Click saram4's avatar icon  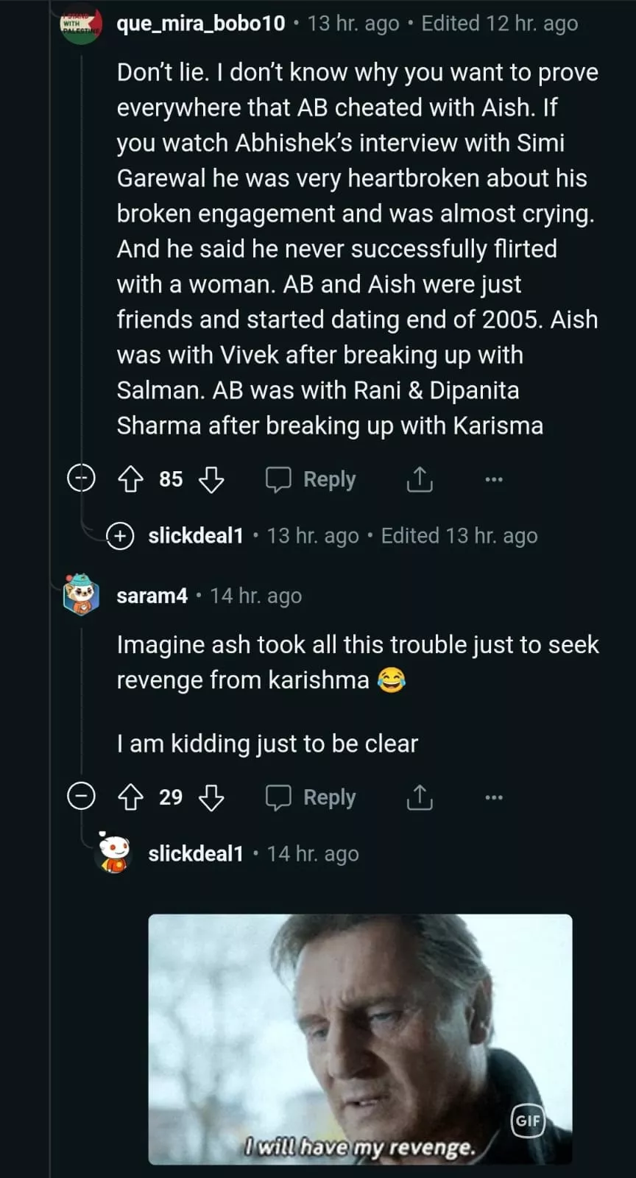pos(81,594)
